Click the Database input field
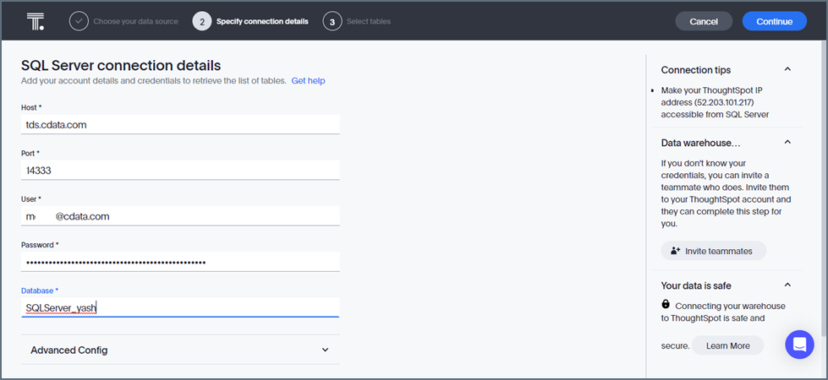828x380 pixels. pyautogui.click(x=180, y=307)
